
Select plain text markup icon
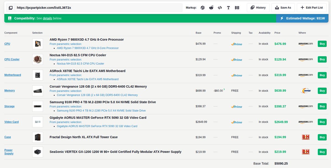click(228, 8)
